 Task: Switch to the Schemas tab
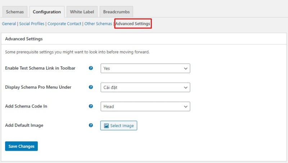tap(15, 12)
